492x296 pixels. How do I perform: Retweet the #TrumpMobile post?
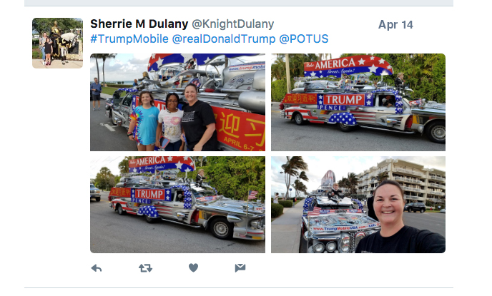pyautogui.click(x=145, y=268)
